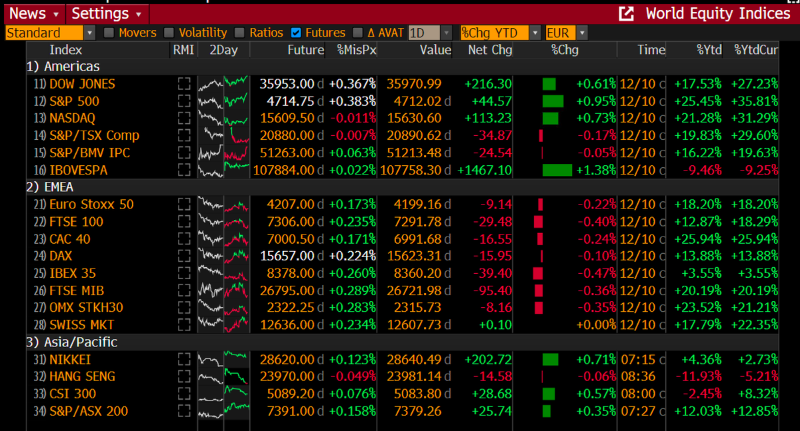Sort by the %MisPx column header
Viewport: 800px width, 431px height.
pos(356,50)
